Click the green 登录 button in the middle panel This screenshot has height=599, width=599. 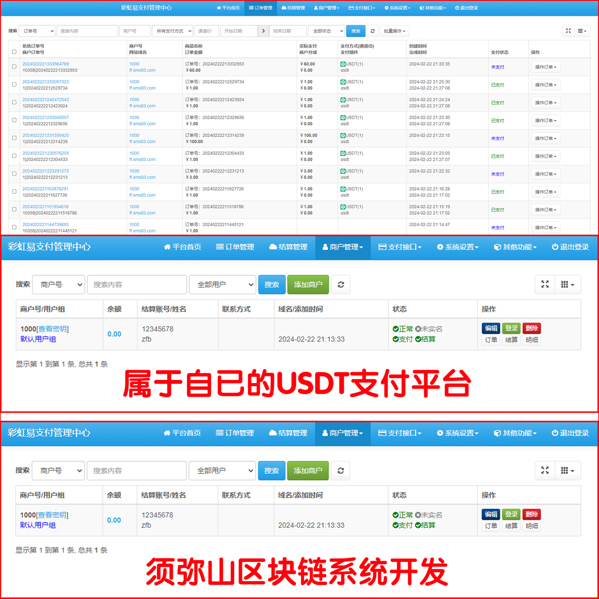point(511,328)
